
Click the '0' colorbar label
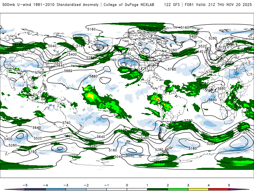(127, 185)
